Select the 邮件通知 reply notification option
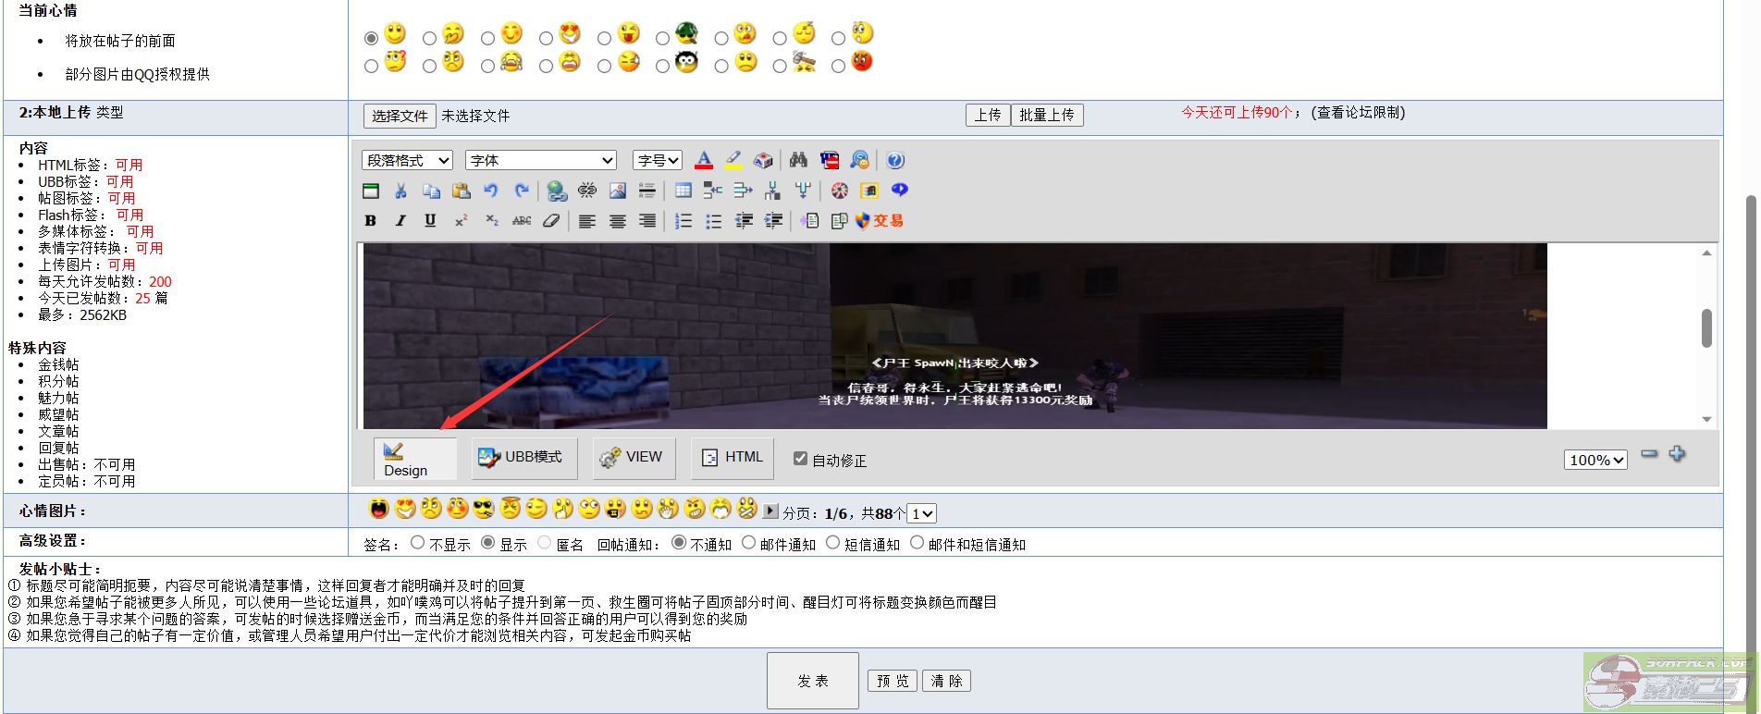Image resolution: width=1761 pixels, height=714 pixels. 748,543
